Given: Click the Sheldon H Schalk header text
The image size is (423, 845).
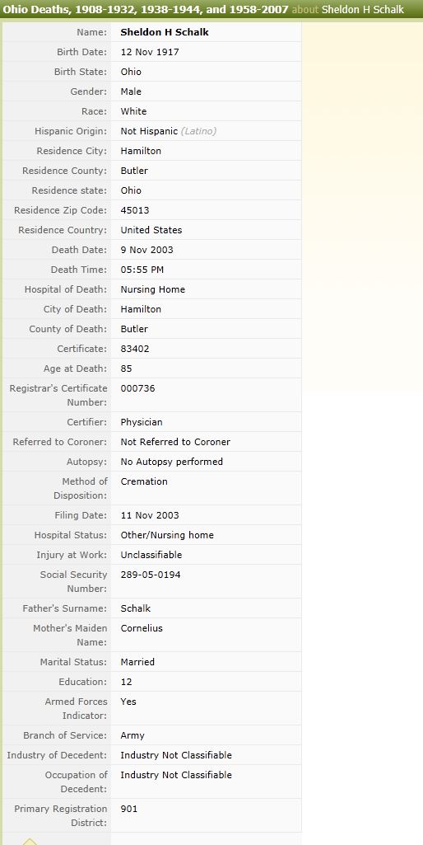Looking at the screenshot, I should point(363,10).
